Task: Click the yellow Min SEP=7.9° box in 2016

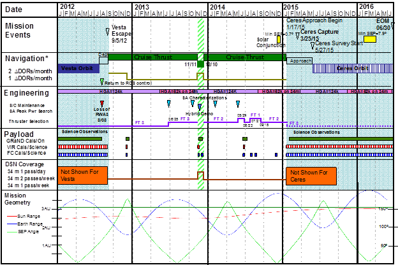Action: 369,39
